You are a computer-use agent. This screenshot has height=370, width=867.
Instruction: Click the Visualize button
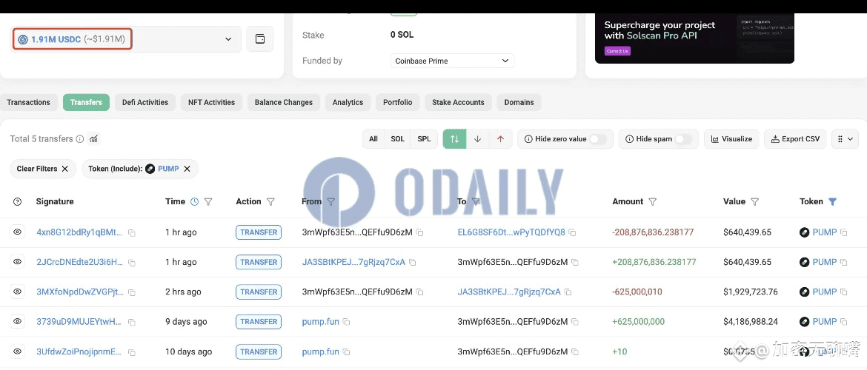point(731,139)
